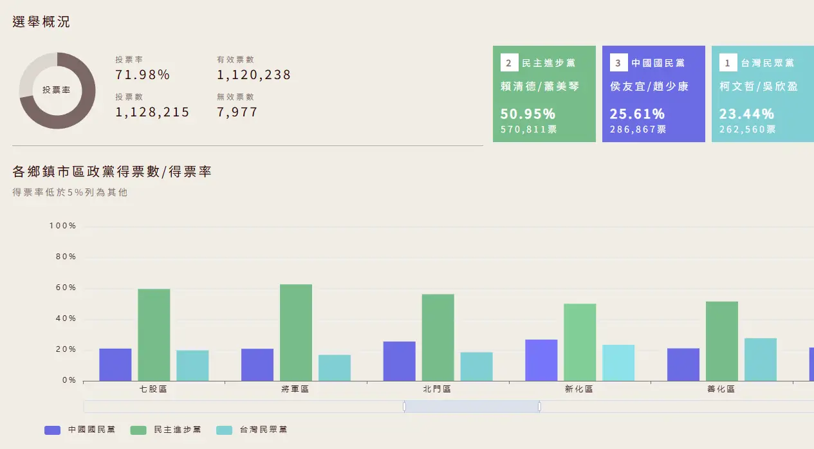Click the left handle of the chart zoom slider
The image size is (814, 449).
[x=404, y=407]
